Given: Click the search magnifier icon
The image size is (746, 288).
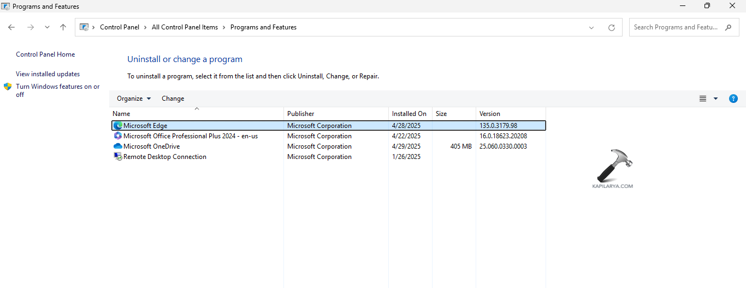Looking at the screenshot, I should (x=728, y=27).
